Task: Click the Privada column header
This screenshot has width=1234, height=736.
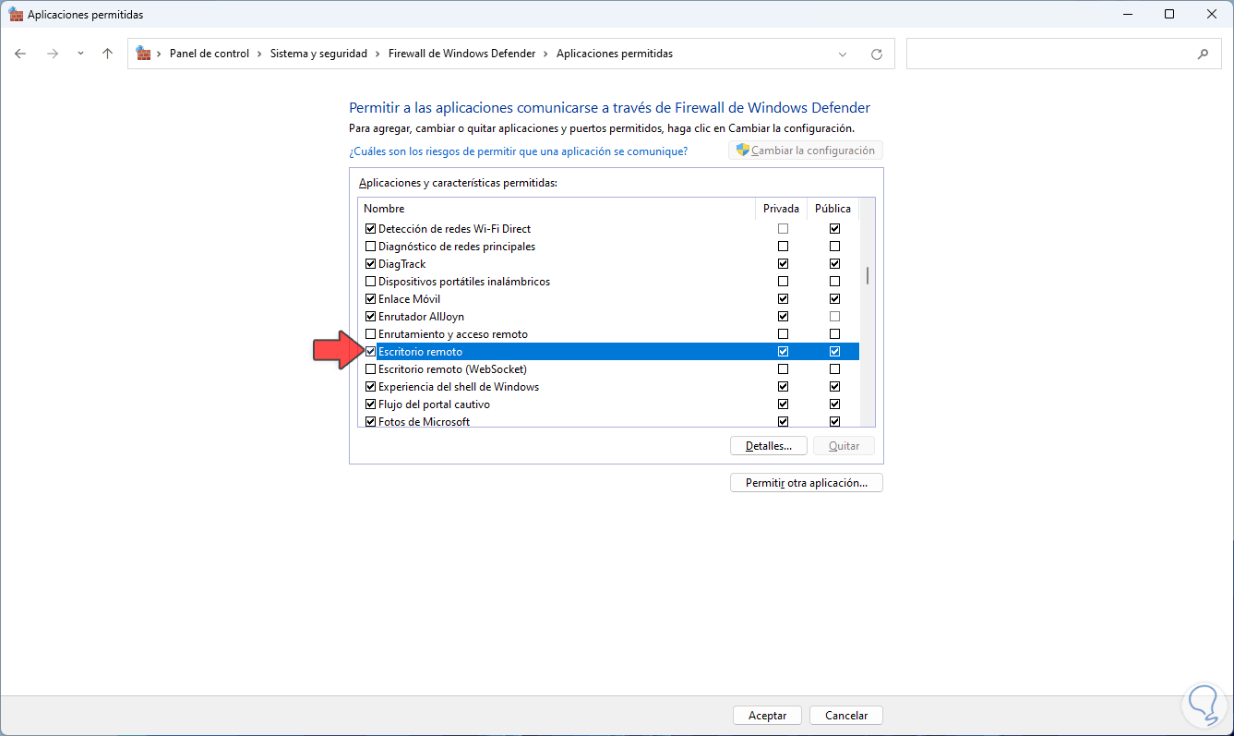Action: (781, 209)
